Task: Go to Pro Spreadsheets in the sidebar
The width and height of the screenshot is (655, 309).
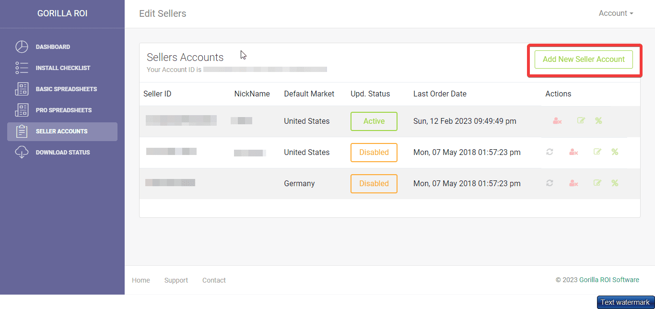Action: click(62, 110)
